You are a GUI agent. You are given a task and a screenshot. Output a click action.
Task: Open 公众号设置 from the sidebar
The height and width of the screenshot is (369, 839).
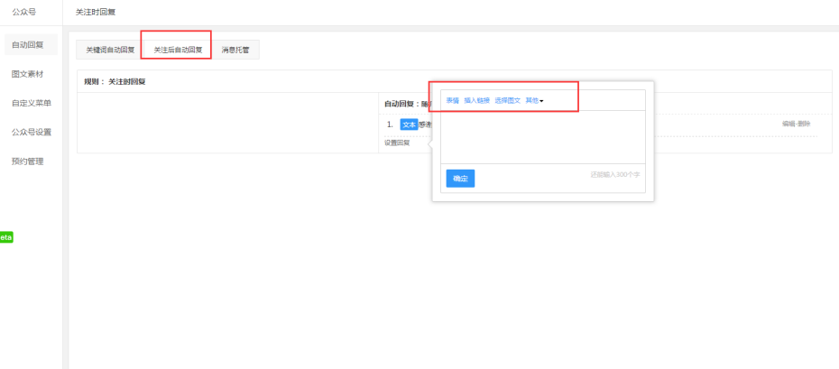click(31, 132)
